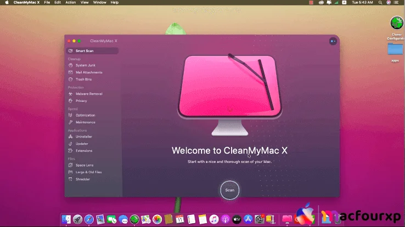405x227 pixels.
Task: Open the Updater label
Action: (x=82, y=144)
